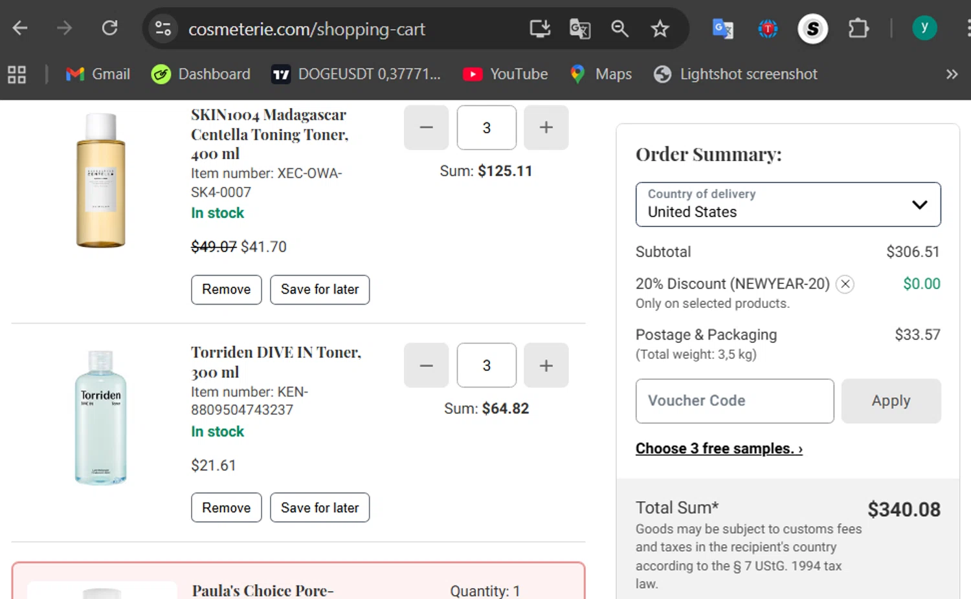Viewport: 971px width, 599px height.
Task: Open Paula's Choice Pore product title
Action: [263, 591]
